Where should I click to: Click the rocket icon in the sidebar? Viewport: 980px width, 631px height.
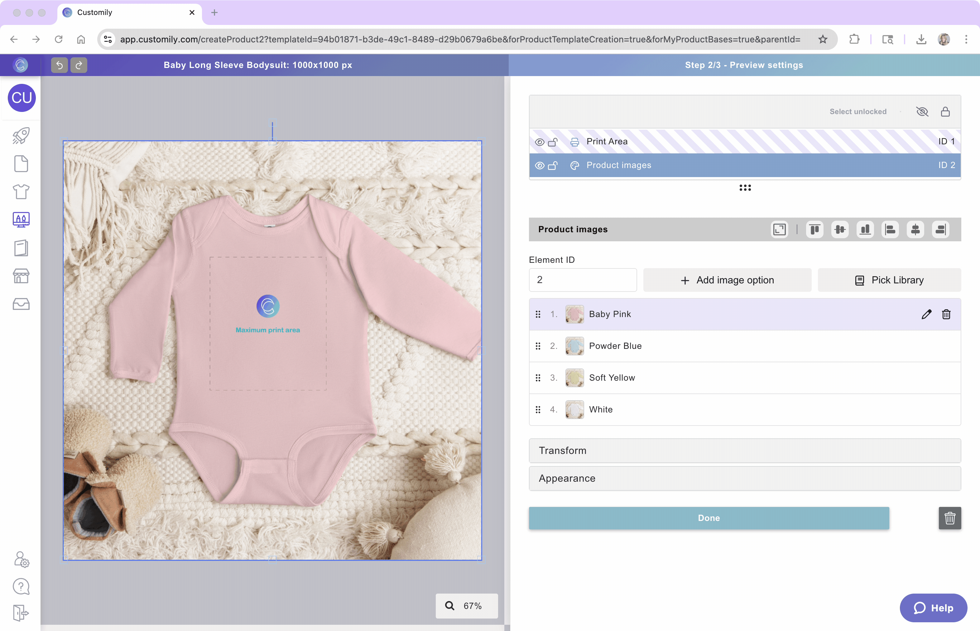click(x=21, y=136)
